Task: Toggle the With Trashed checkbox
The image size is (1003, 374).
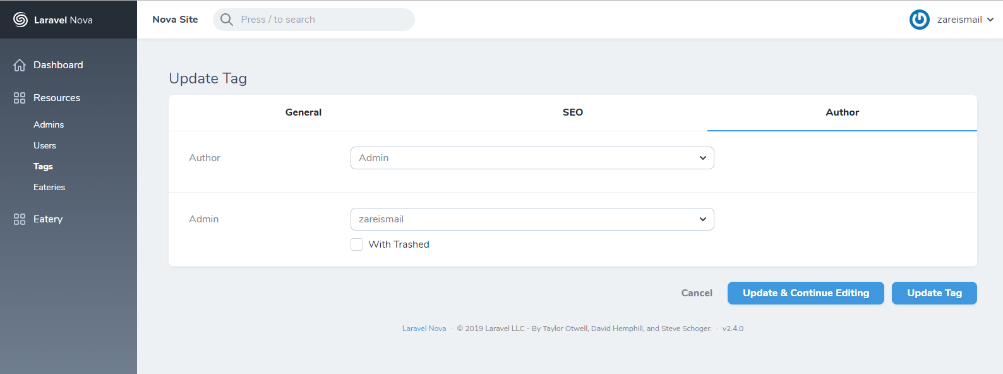Action: coord(357,244)
